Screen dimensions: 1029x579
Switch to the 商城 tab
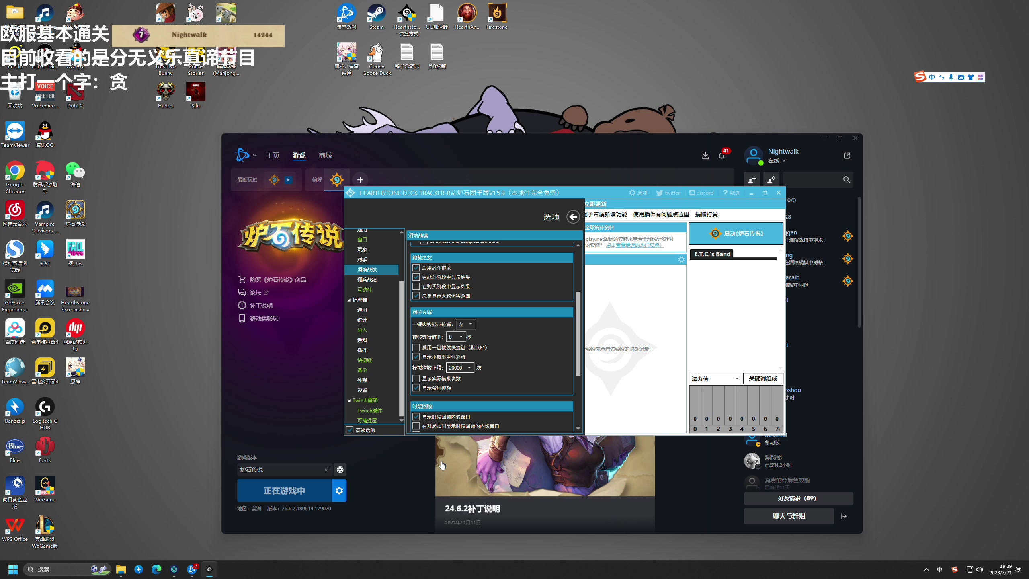pos(325,156)
